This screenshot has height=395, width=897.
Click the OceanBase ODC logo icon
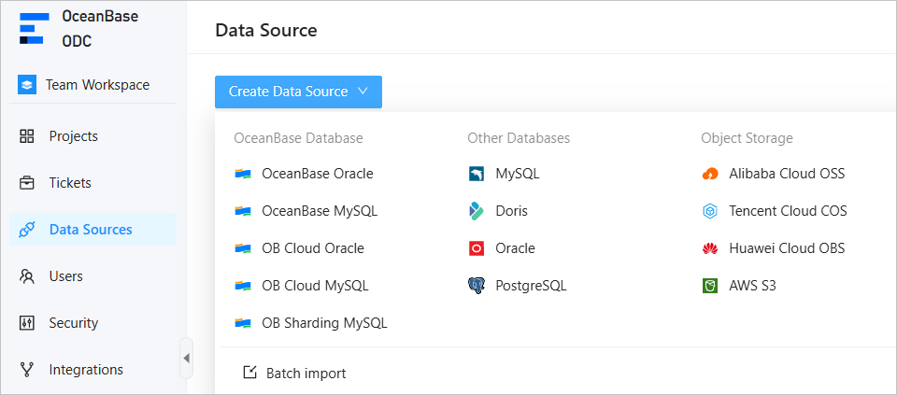[32, 29]
